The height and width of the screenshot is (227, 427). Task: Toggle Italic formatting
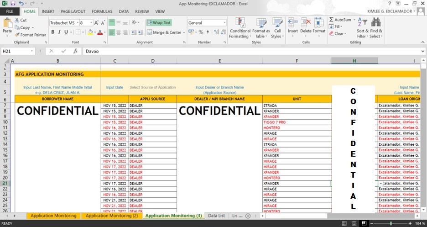59,32
